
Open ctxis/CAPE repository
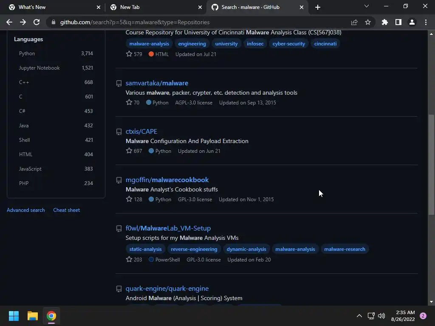(x=141, y=132)
